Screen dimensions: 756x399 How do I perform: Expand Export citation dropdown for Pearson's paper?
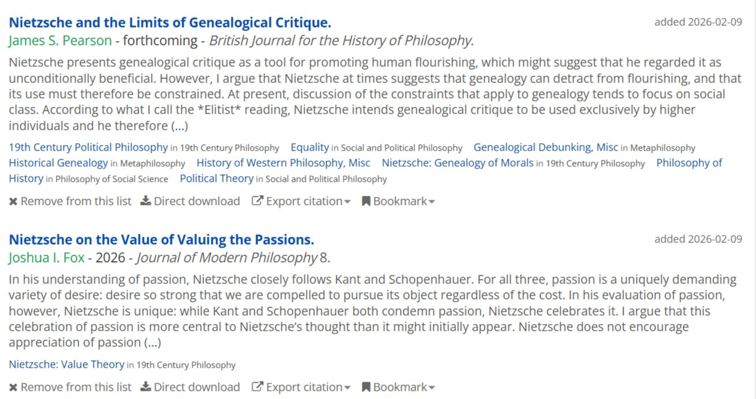point(347,202)
